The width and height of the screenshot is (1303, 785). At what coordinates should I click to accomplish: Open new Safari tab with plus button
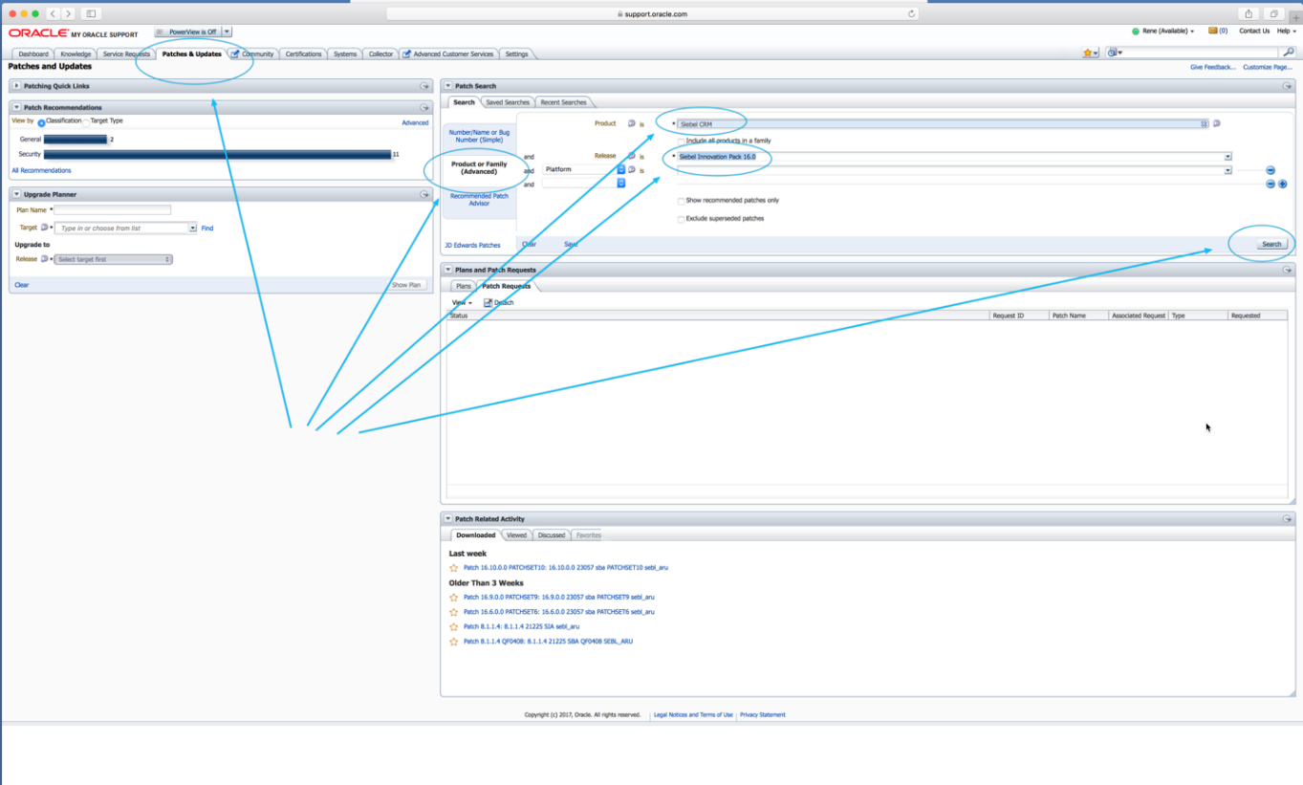tap(1295, 16)
